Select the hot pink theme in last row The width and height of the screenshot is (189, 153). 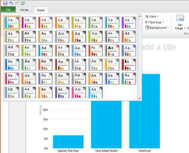pyautogui.click(x=79, y=93)
